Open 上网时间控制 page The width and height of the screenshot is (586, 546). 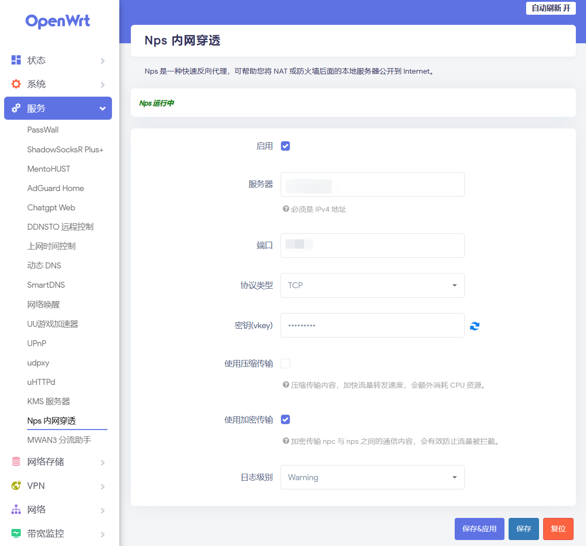tap(51, 246)
